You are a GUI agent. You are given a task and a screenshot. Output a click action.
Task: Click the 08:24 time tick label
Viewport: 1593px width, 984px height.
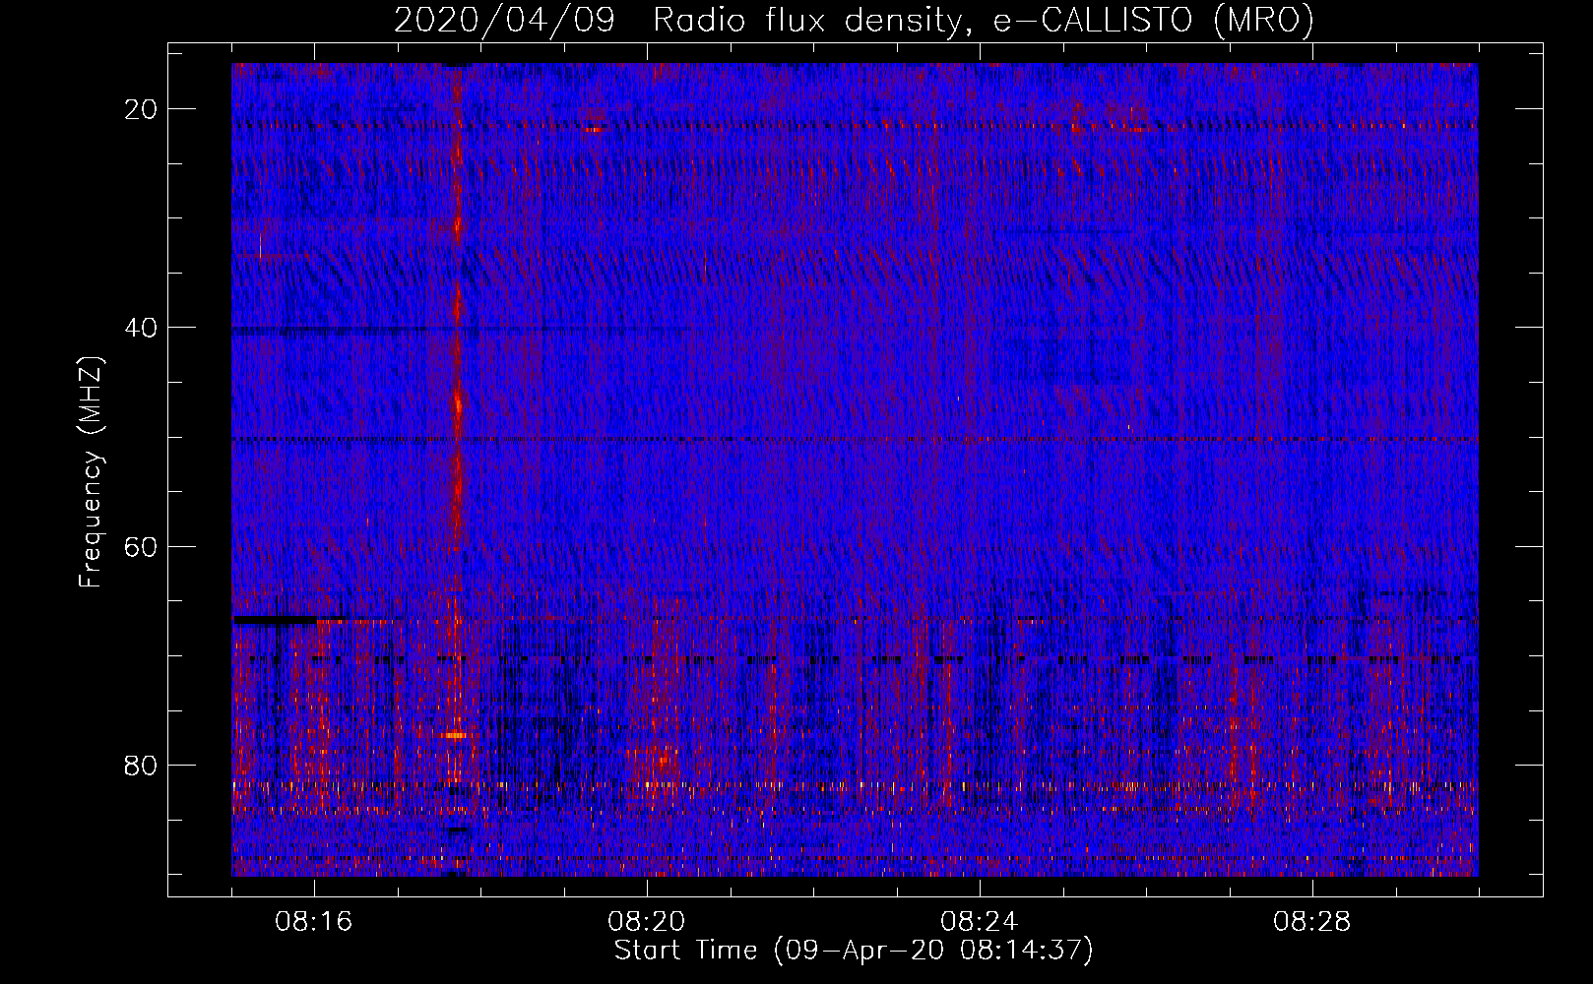(x=980, y=922)
